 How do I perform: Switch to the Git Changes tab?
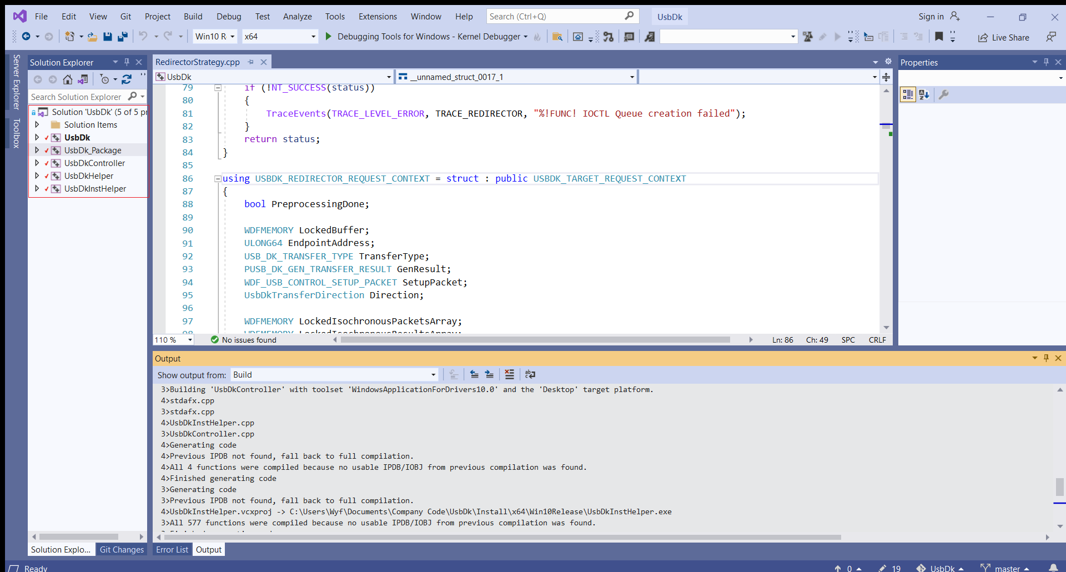pos(121,549)
